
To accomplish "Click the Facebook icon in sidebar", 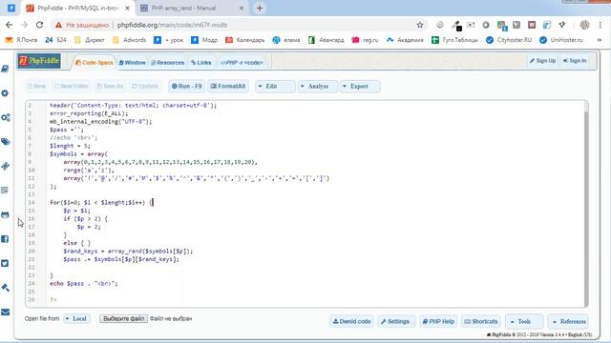I will click(5, 239).
